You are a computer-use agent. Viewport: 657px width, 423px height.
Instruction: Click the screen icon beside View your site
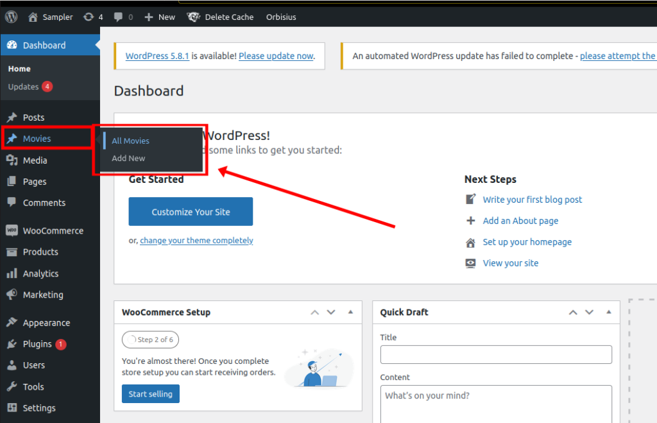click(470, 263)
